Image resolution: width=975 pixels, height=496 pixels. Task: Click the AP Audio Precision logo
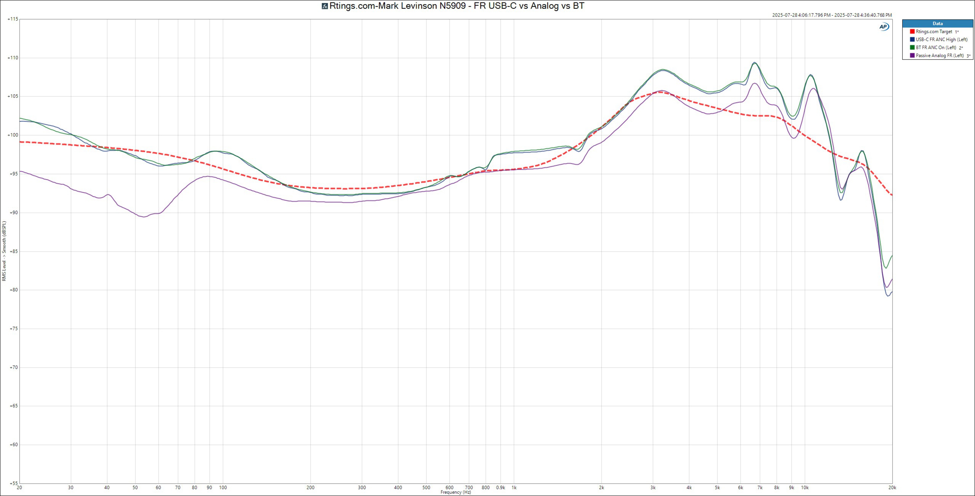click(884, 27)
